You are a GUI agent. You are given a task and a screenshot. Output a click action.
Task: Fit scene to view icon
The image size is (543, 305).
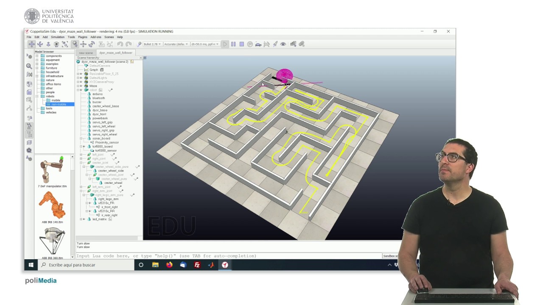point(65,44)
